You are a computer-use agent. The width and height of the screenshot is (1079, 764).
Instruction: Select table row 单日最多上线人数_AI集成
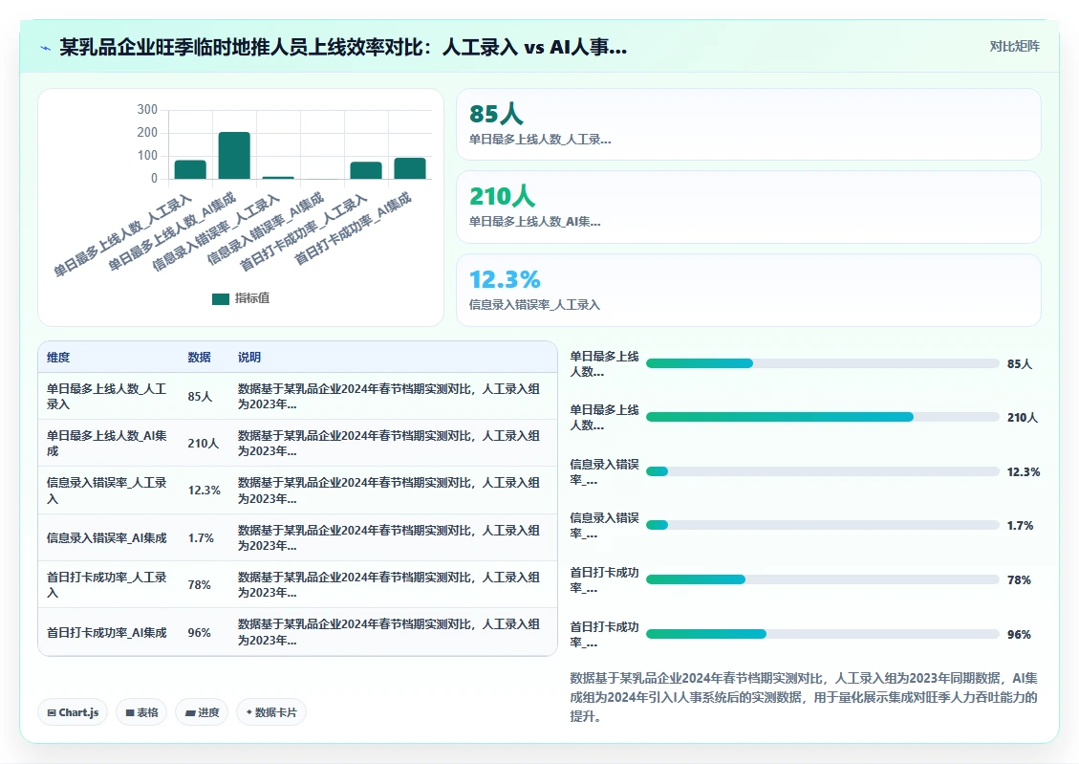tap(297, 444)
